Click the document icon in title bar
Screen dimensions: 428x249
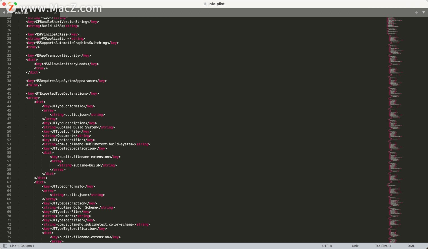[x=205, y=4]
